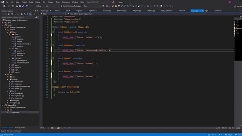The height and width of the screenshot is (136, 242).
Task: Pin the Solution Explorer auto-hide toggle
Action: tap(35, 11)
